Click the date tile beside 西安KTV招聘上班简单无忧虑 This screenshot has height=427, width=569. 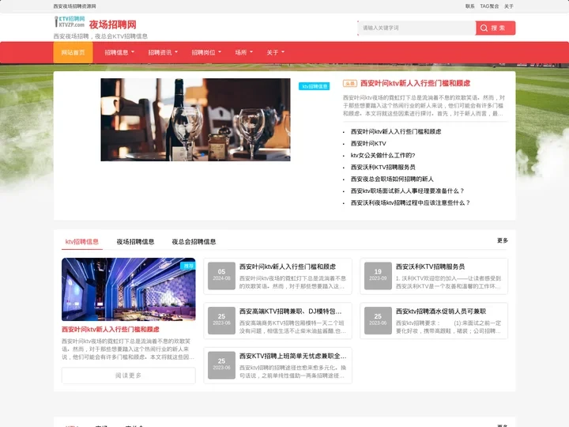pyautogui.click(x=221, y=365)
